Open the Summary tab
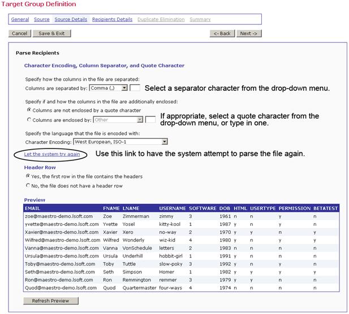 [x=200, y=19]
